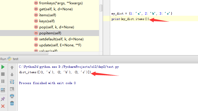Click the D:/PycharmProjects/s12/day2/test.py path in console
198x111 pixels.
click(x=88, y=67)
